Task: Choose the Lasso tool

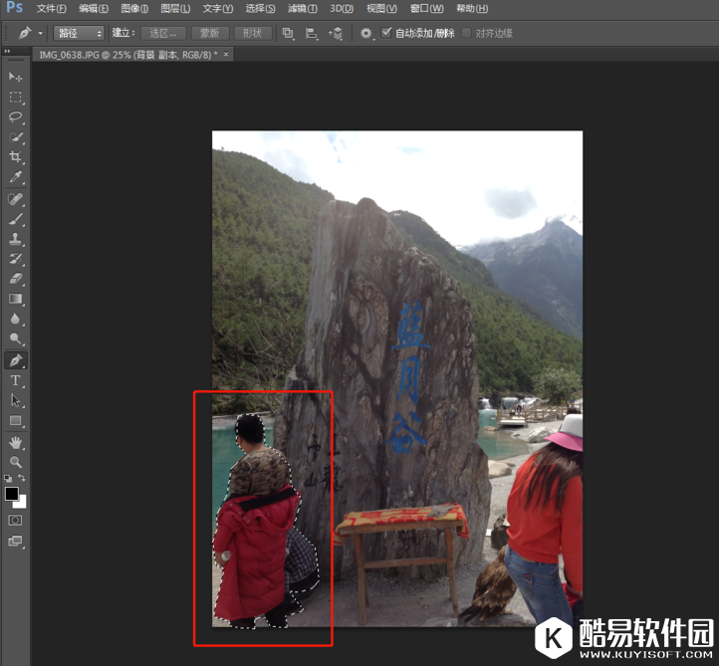Action: click(x=16, y=116)
